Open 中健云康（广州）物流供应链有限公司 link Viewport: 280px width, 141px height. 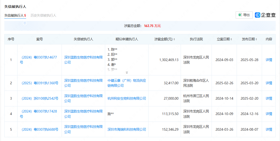[x=127, y=83]
